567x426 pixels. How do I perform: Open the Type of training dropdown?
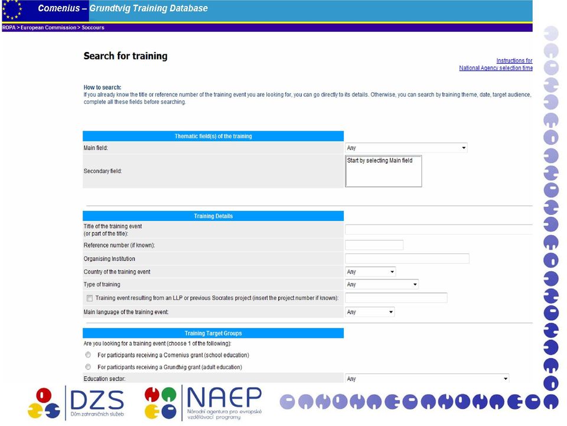[382, 284]
